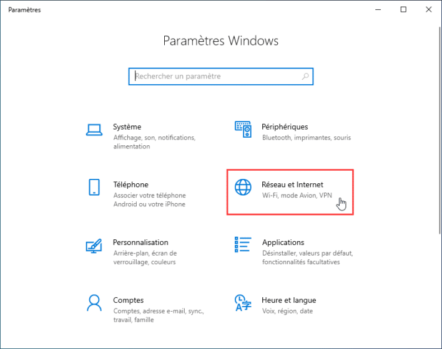Open Heure et langue settings title

point(289,300)
